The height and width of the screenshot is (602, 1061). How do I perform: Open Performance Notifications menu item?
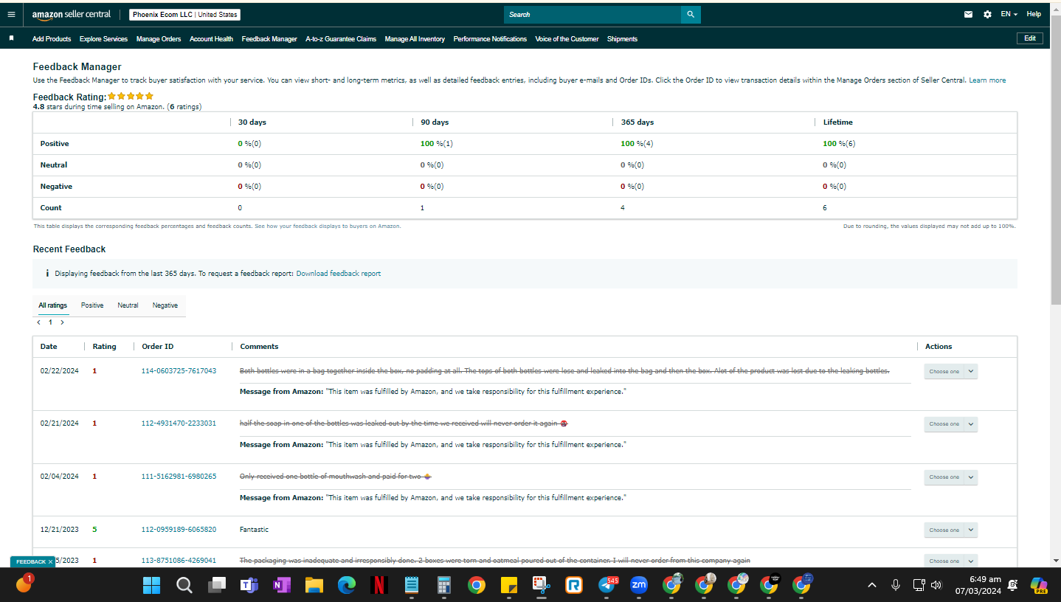[x=490, y=39]
